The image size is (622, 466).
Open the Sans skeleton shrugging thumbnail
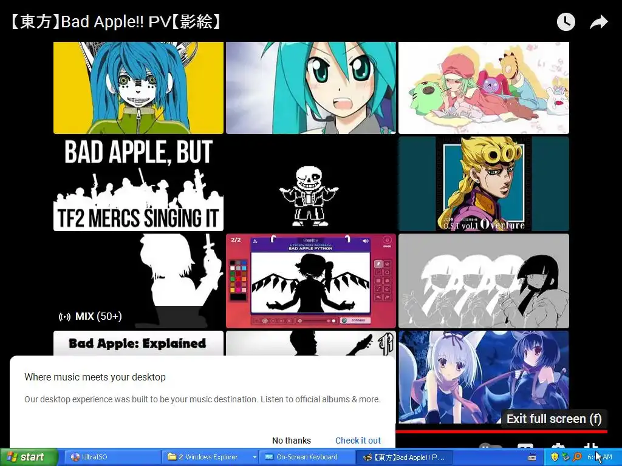[311, 184]
